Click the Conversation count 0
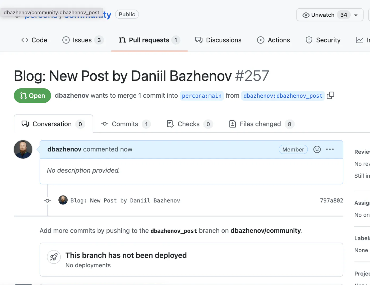 (x=80, y=124)
